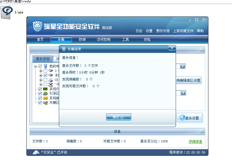Viewport: 232px width, 166px height.
Task: Select the 查杀目标 sub-tab
Action: tap(43, 59)
